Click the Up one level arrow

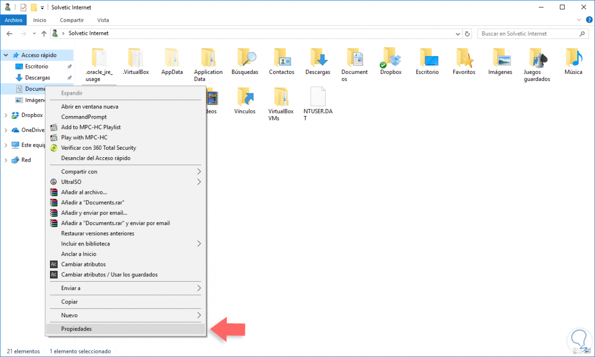(x=44, y=34)
